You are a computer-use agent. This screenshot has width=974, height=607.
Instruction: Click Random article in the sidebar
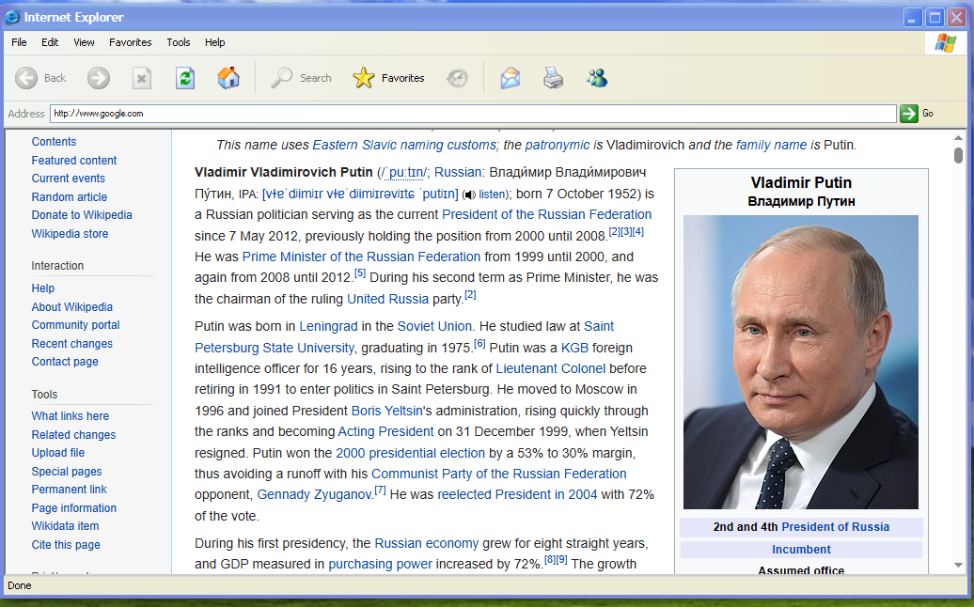[x=70, y=197]
